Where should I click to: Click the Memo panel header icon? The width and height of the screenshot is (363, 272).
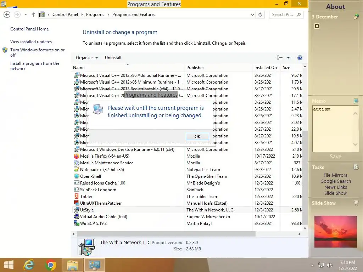click(x=356, y=101)
